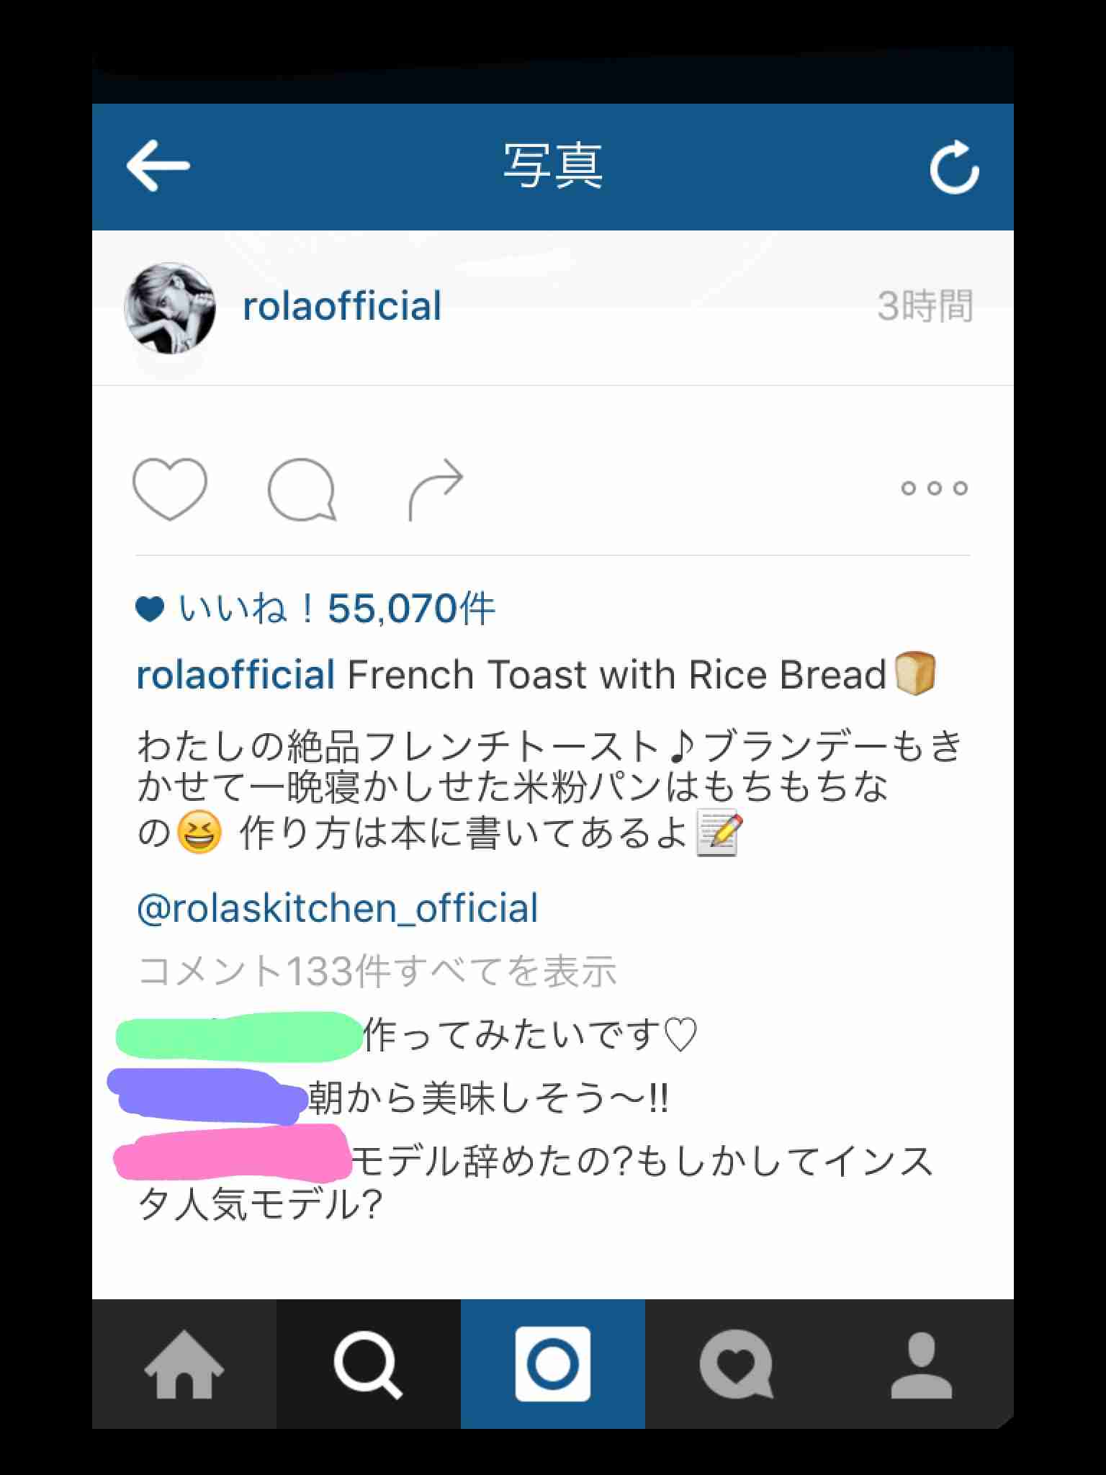Go to Home tab in bottom bar
The image size is (1106, 1475).
184,1364
